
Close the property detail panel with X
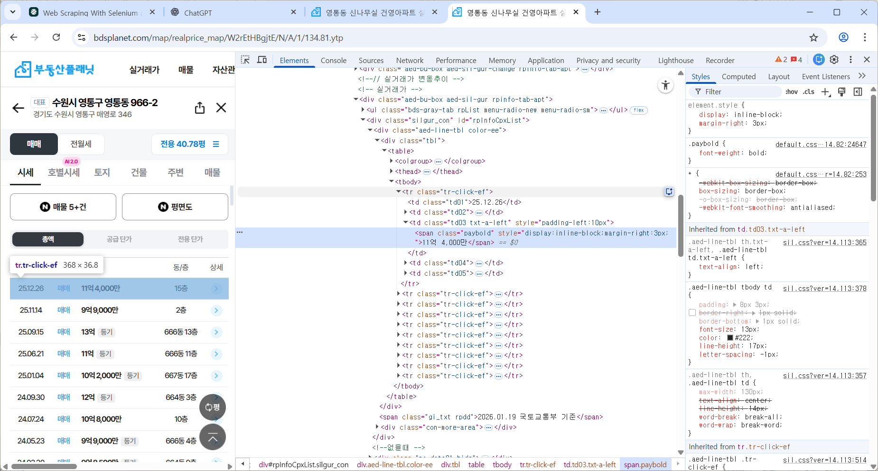(x=221, y=108)
